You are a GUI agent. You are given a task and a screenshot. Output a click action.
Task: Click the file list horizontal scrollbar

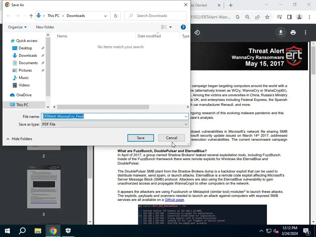click(103, 107)
